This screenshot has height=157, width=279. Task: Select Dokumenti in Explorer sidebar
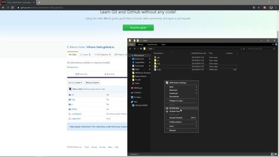(x=139, y=66)
